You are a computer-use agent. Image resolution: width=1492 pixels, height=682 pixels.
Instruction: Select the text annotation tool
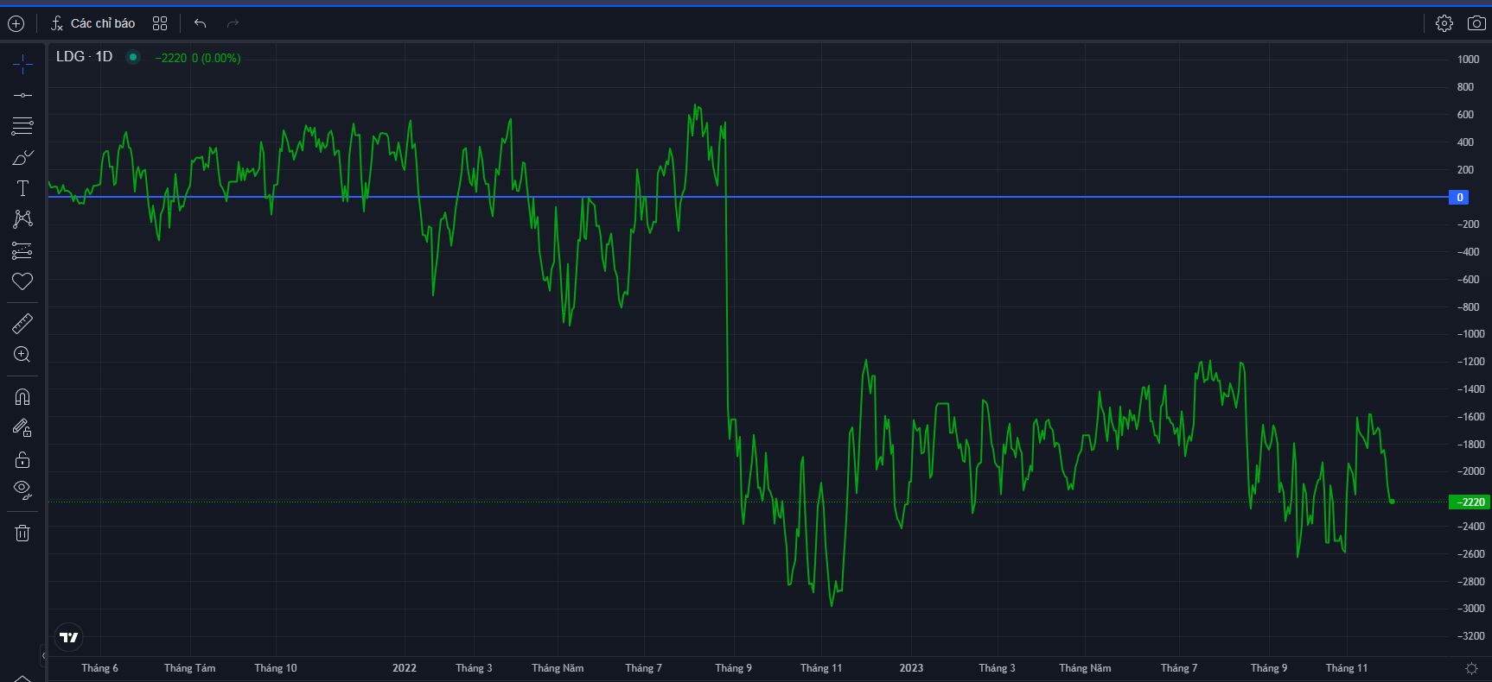click(22, 188)
